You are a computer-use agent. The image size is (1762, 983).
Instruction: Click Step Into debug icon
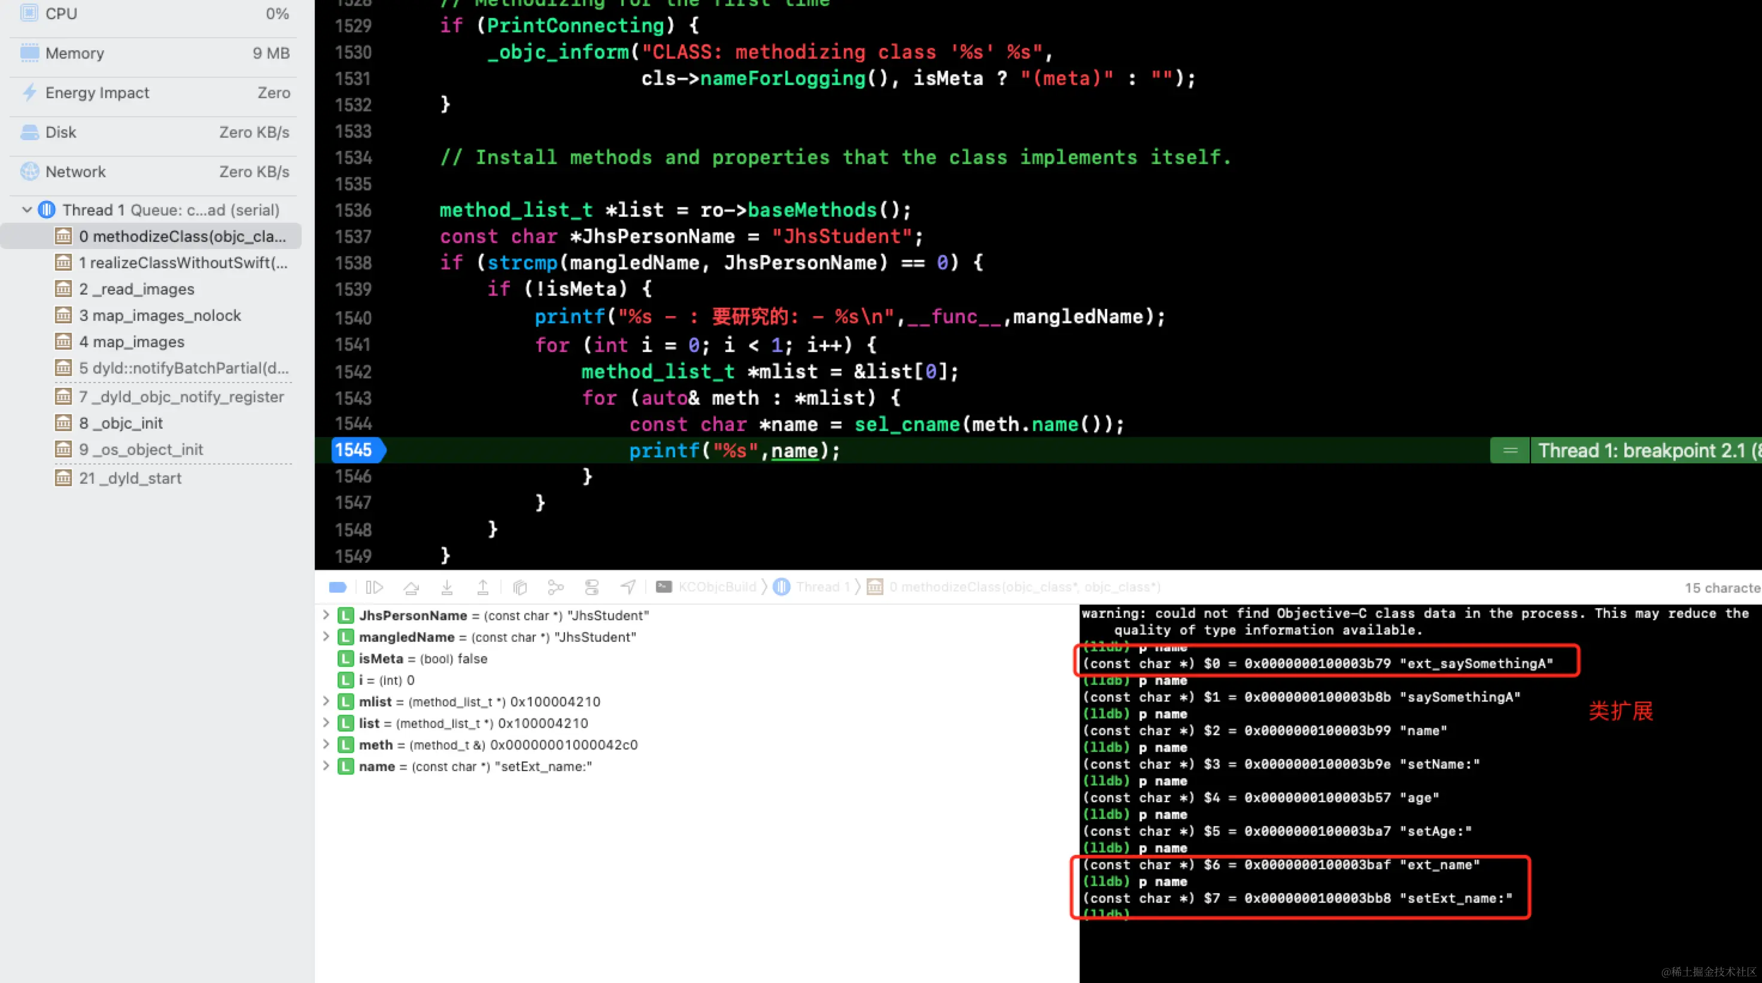click(x=446, y=587)
